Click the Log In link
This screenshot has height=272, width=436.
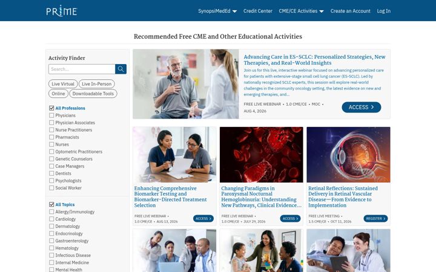point(384,11)
